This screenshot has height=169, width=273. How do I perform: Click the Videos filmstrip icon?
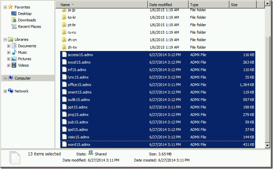tap(14, 65)
